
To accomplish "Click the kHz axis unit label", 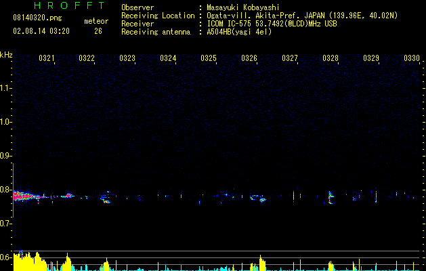I will coord(6,55).
